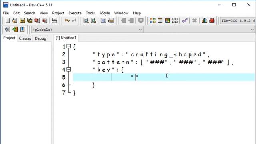Open the TDM-GCC 4.9.2 compiler dropdown
The height and width of the screenshot is (144, 256).
238,21
